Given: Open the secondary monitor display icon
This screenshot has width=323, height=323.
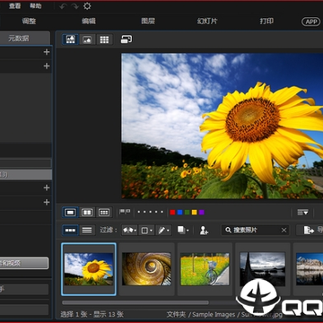Looking at the screenshot, I should [127, 39].
